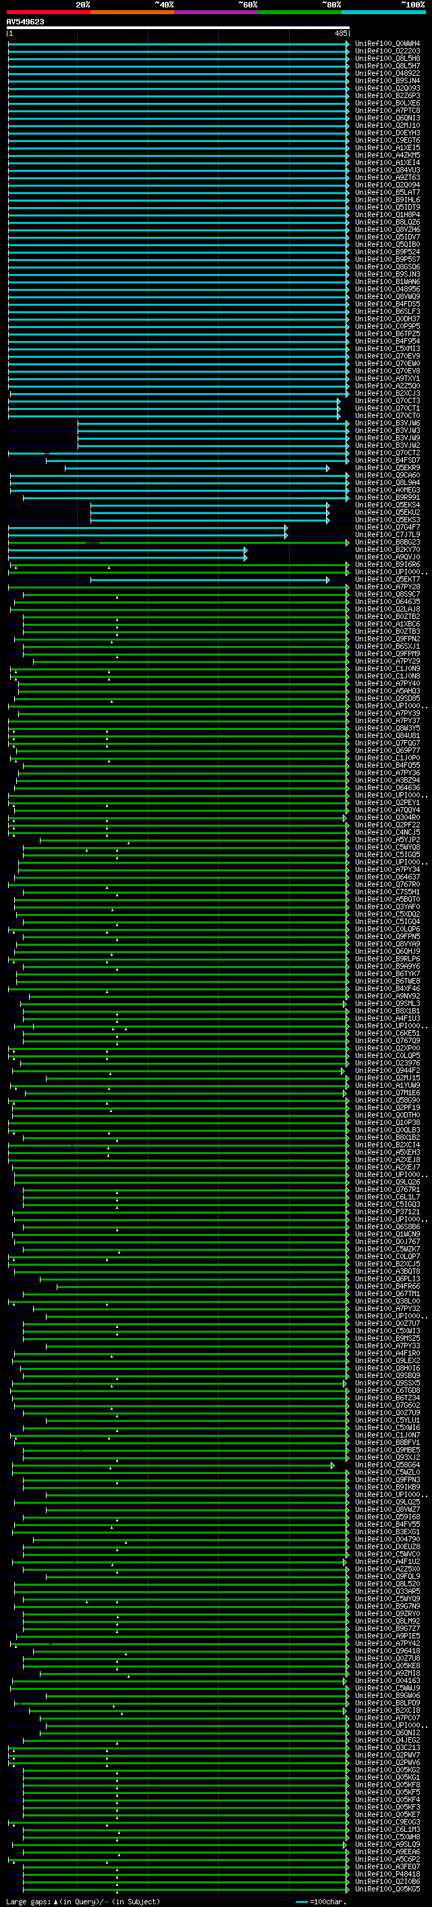
Task: Click the cyan ~100% identity legend segment
Action: [383, 12]
